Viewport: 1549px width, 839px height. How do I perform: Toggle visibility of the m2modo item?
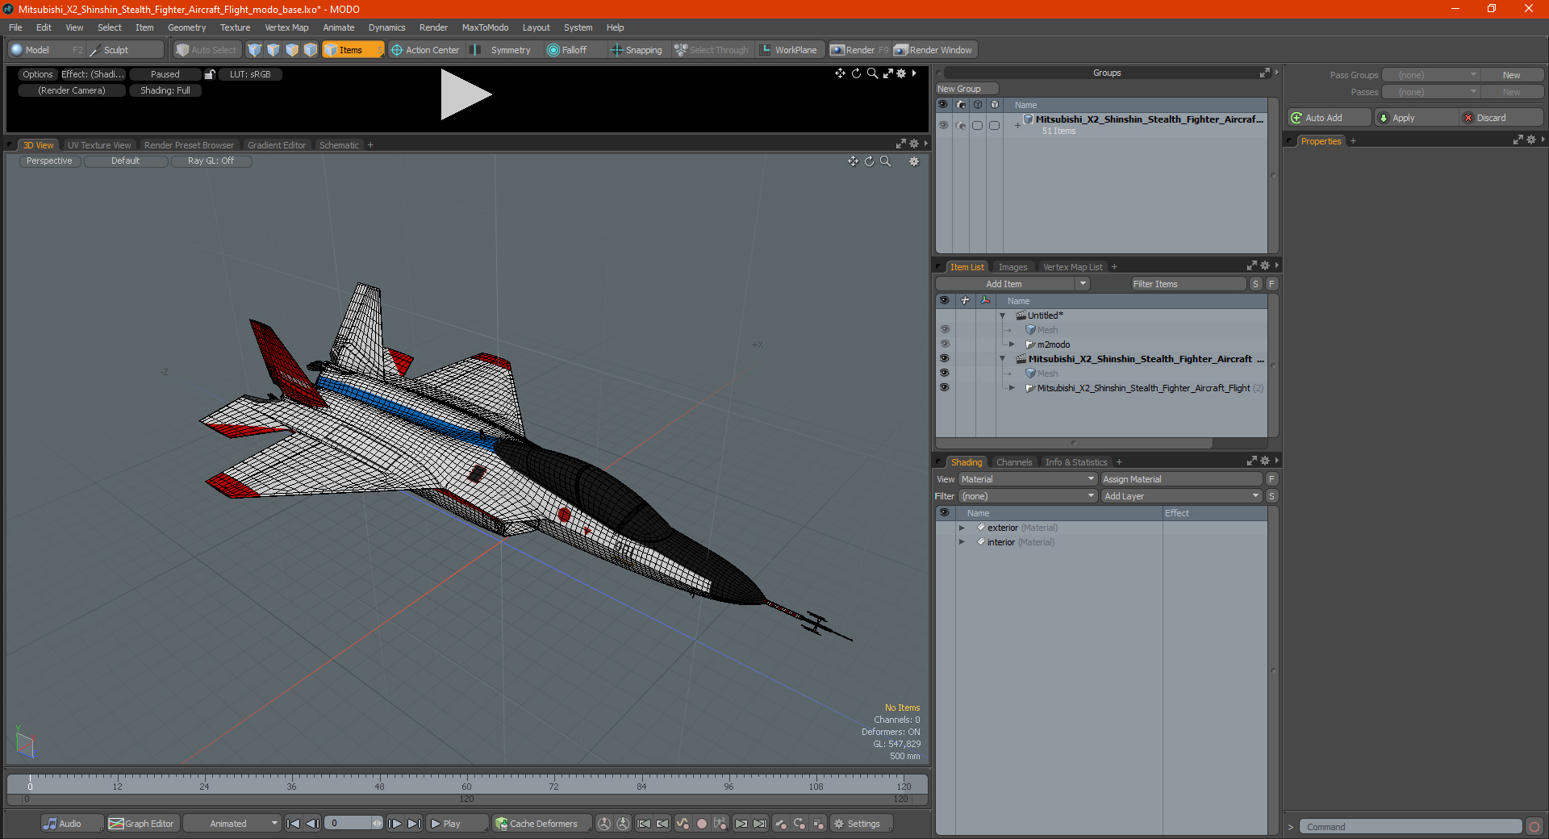coord(945,344)
